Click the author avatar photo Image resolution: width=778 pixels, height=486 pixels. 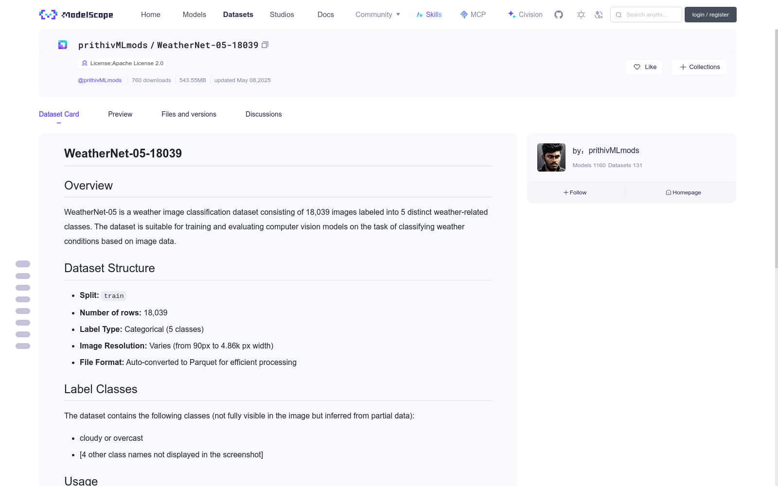[x=551, y=157]
